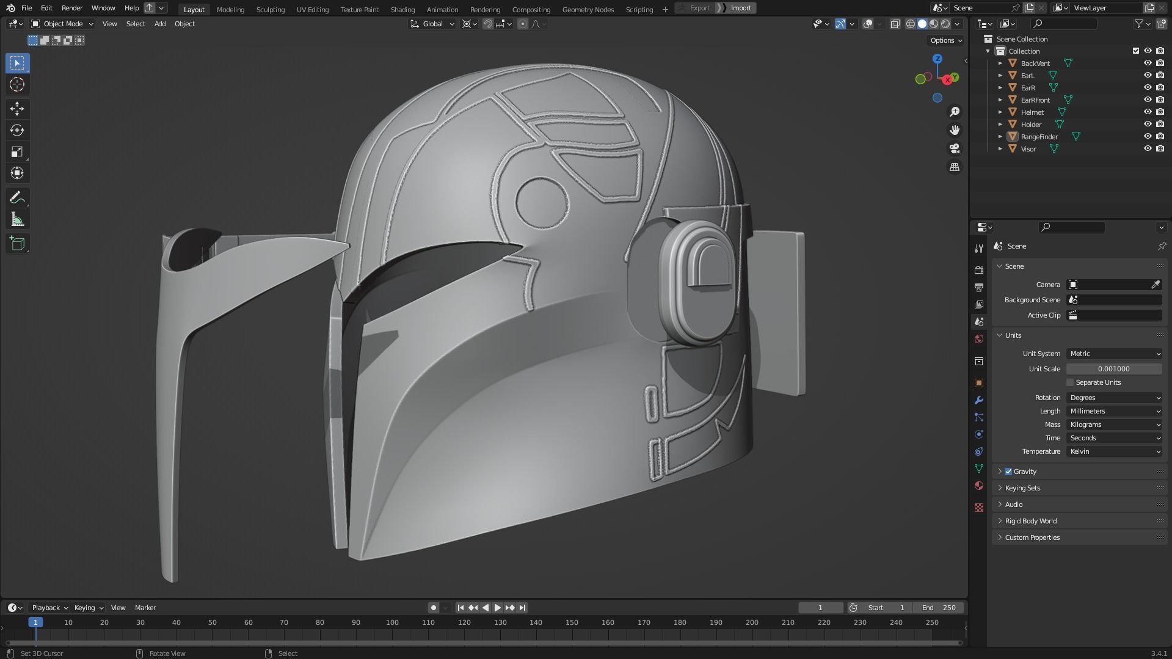This screenshot has width=1172, height=659.
Task: Hide the Visor object in viewport
Action: click(1148, 148)
